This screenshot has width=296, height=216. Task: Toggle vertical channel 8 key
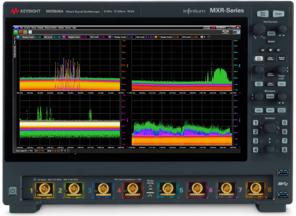pyautogui.click(x=285, y=150)
